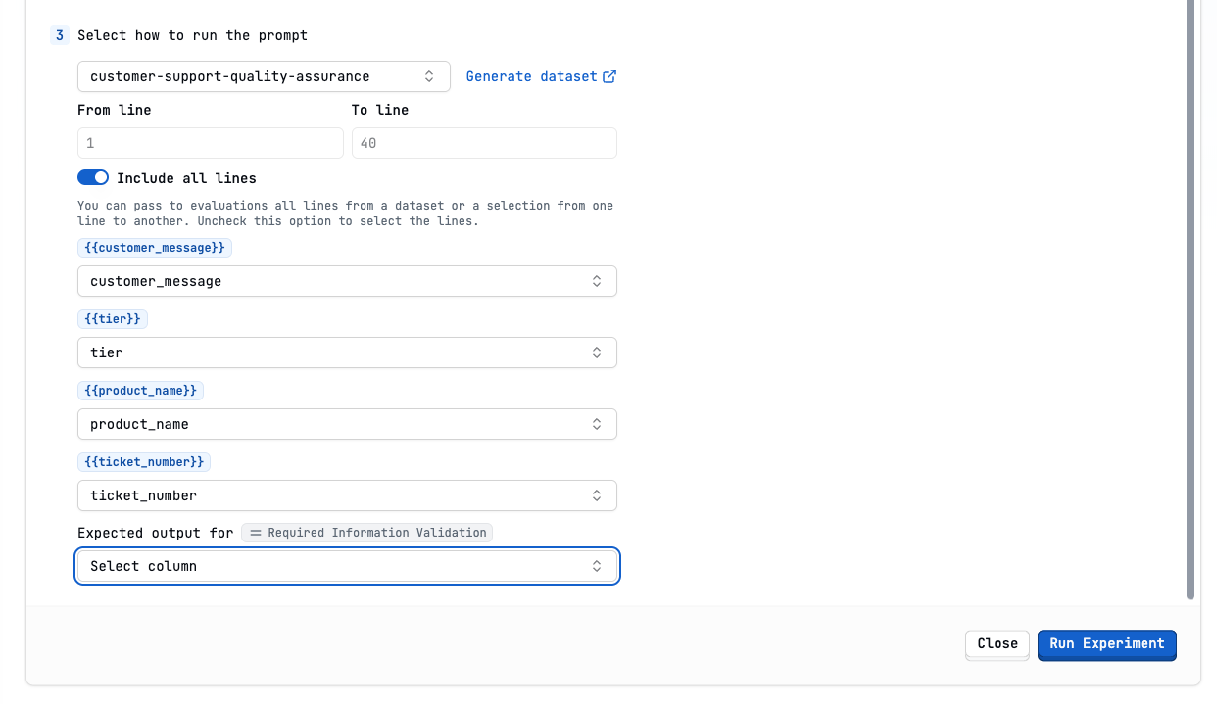
Task: Click the From line input field
Action: tap(210, 142)
